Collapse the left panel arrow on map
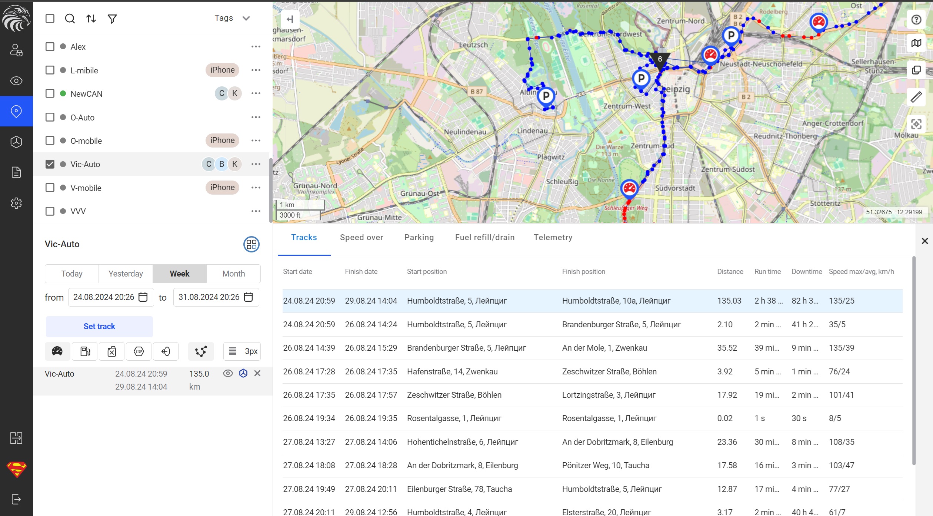The height and width of the screenshot is (516, 933). (290, 19)
